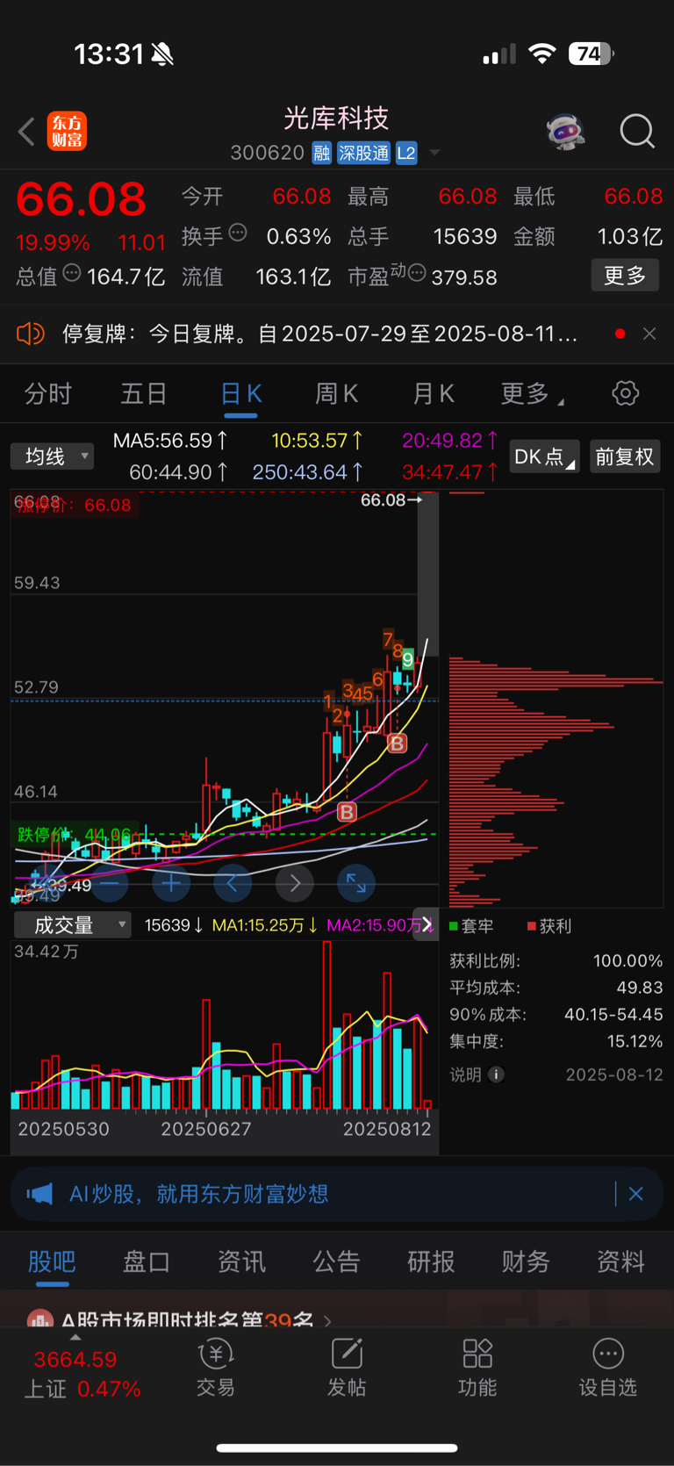Tap the speaker announcement icon
Screen dimensions: 674x1466
[x=31, y=334]
